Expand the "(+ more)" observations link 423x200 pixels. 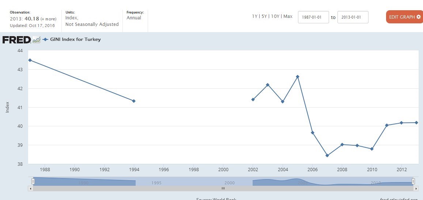tap(48, 19)
